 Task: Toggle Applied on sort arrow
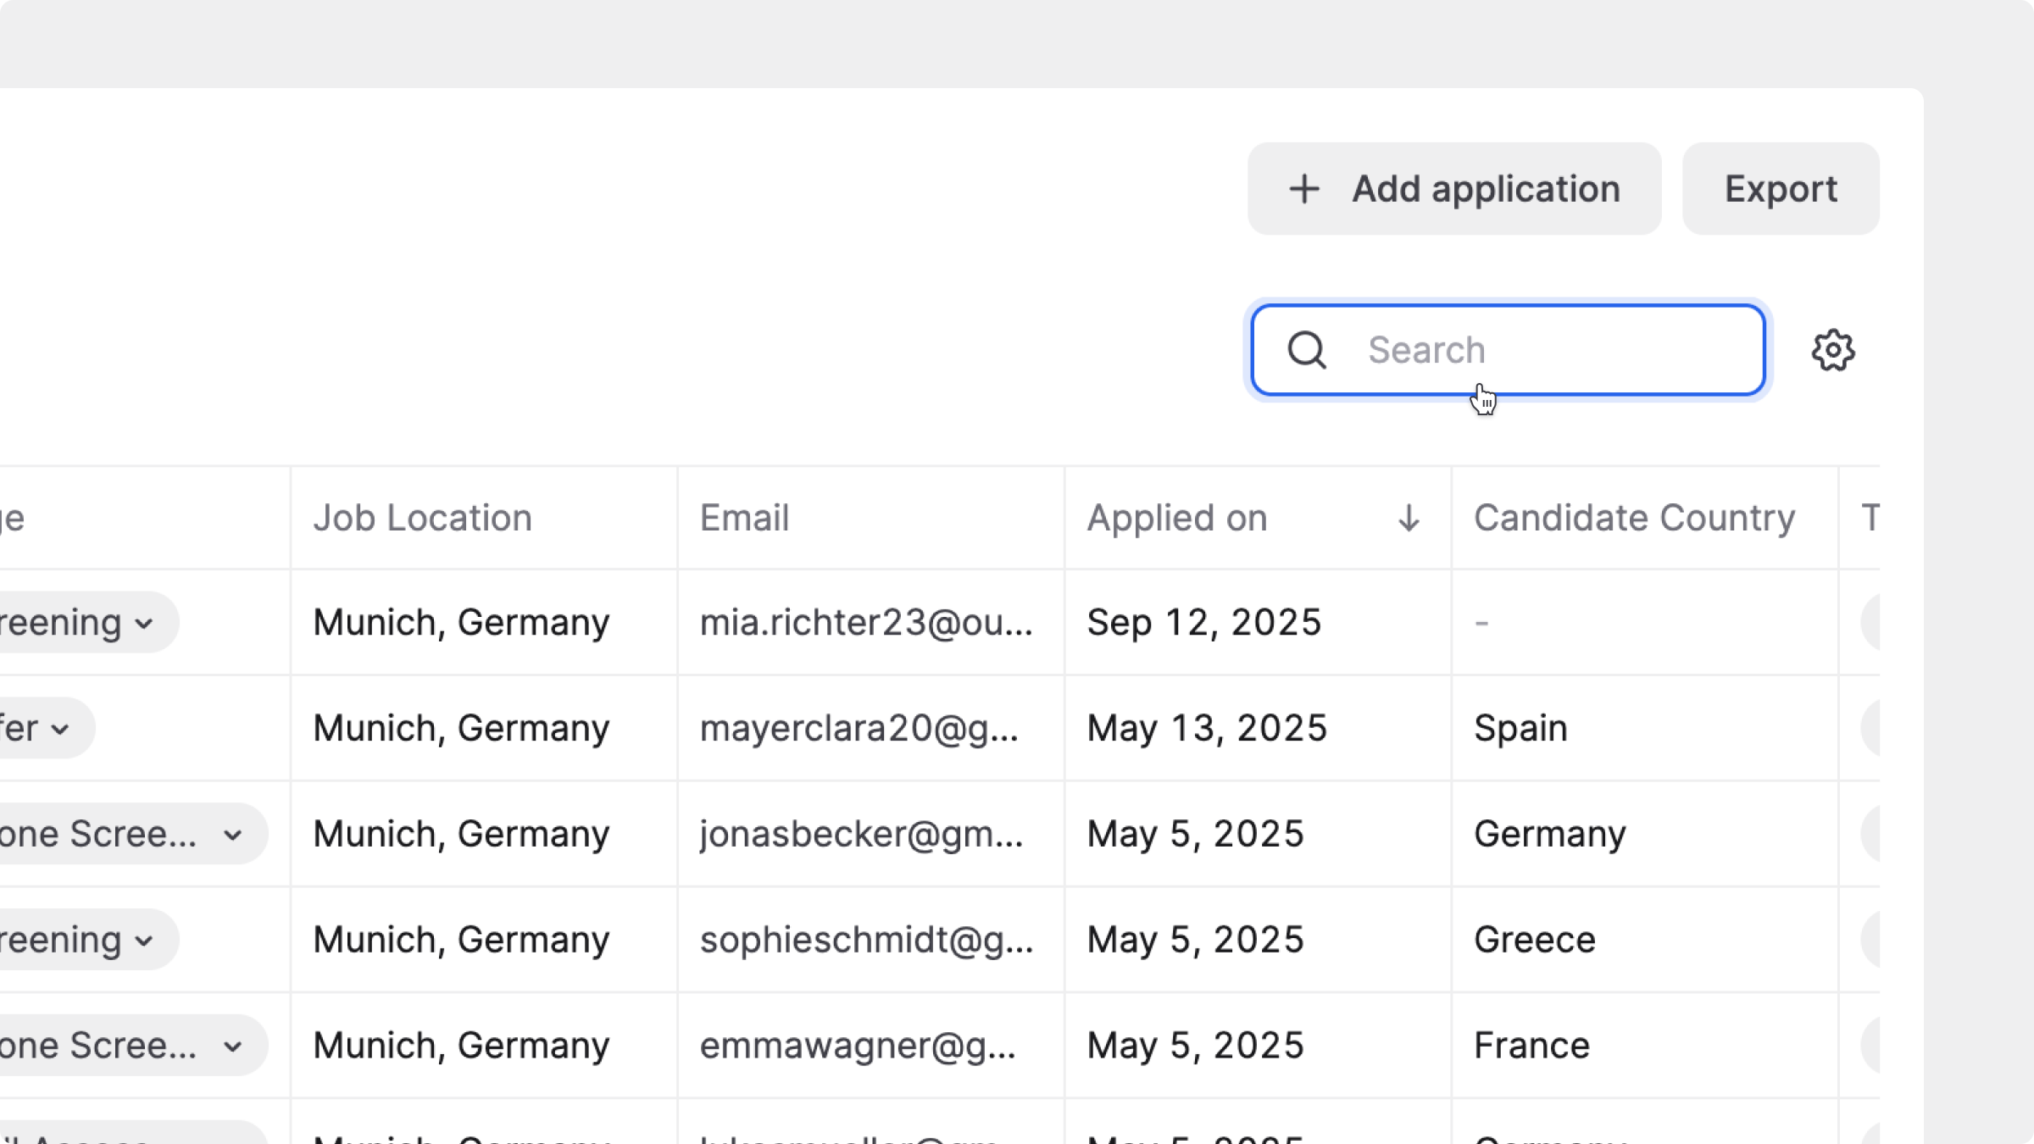[x=1408, y=518]
